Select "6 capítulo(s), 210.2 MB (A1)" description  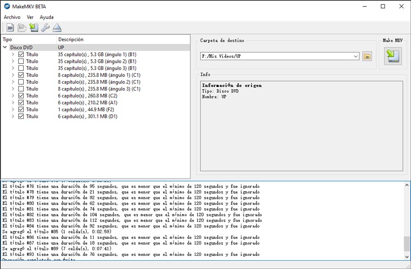tap(88, 102)
